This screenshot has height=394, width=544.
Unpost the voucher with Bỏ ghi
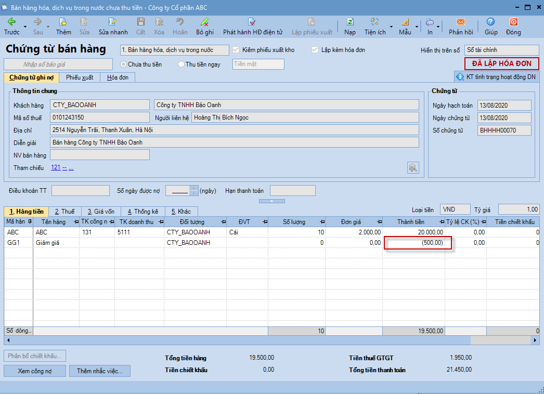coord(205,22)
